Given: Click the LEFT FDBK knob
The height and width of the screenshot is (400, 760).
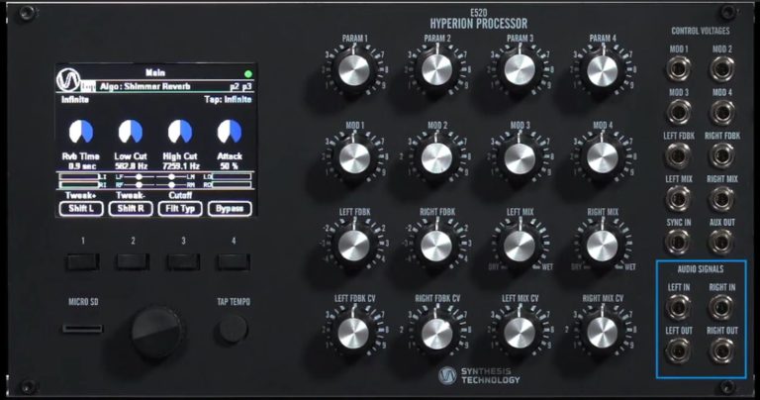Looking at the screenshot, I should (x=355, y=246).
